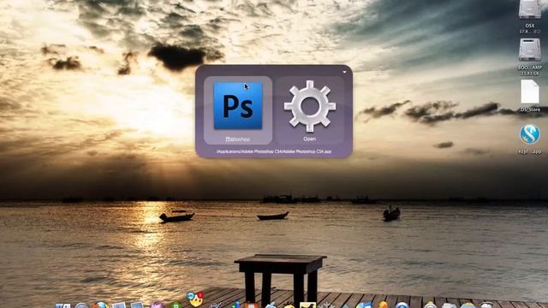Choose the Open action gear in Quicksilver
This screenshot has height=308, width=548.
310,110
